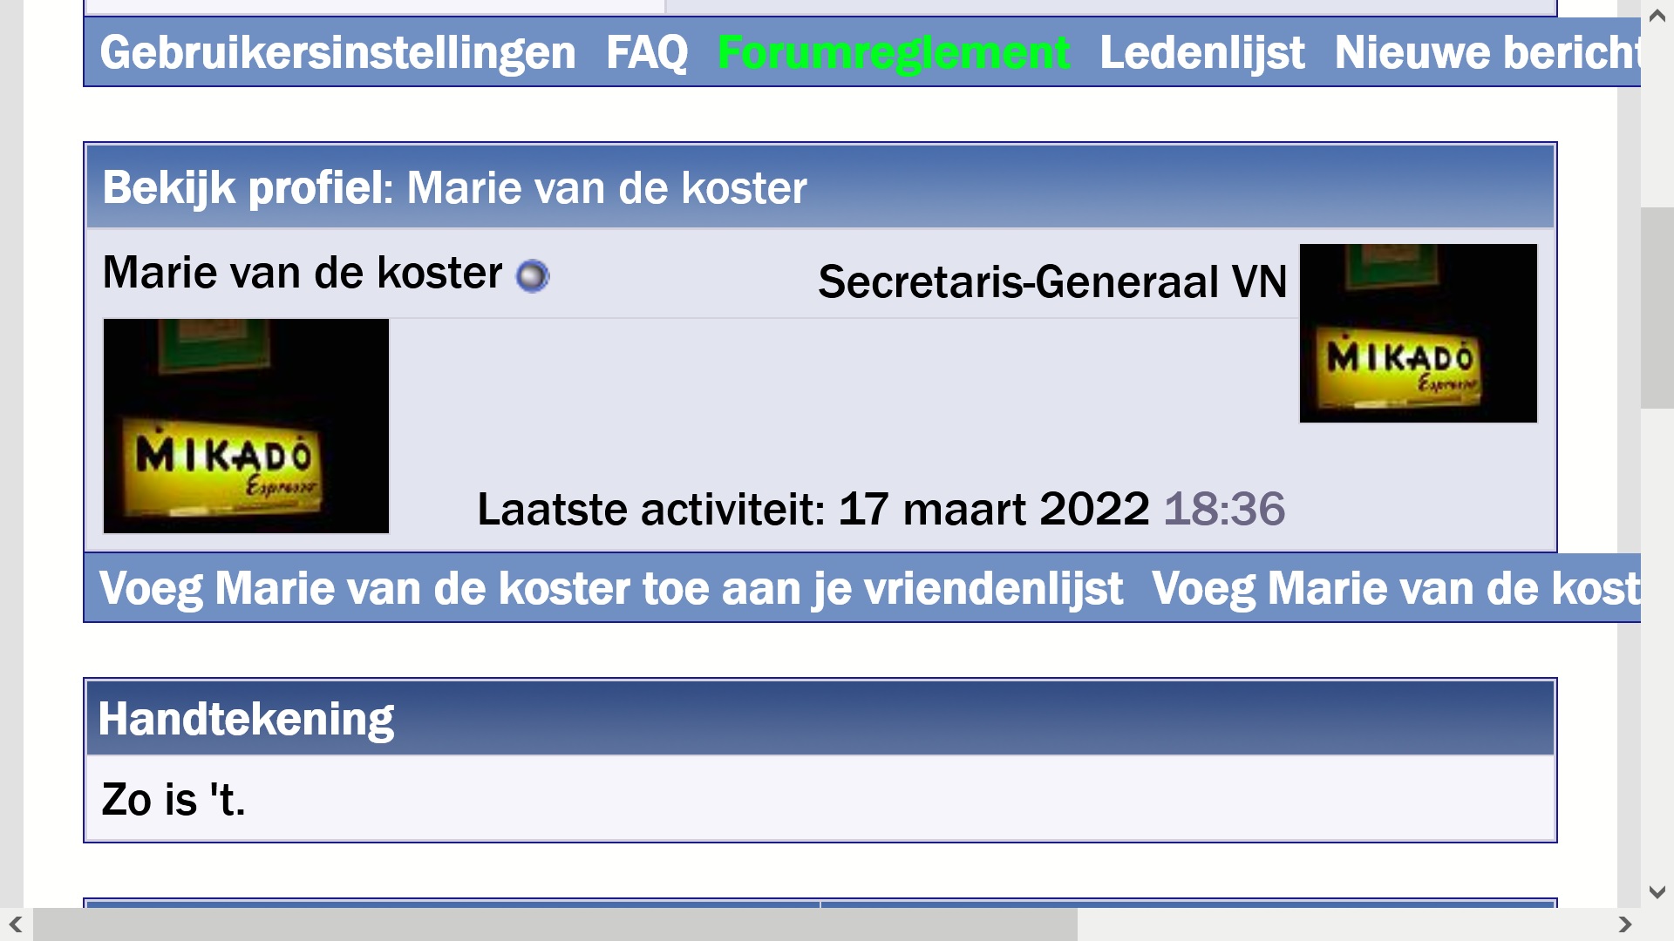Screen dimensions: 1674x941
Task: Click the vertical scrollbar down arrow
Action: click(1657, 892)
